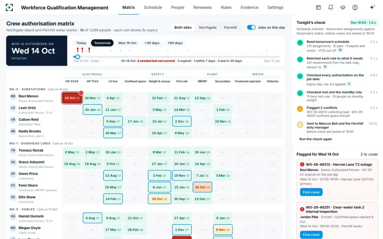Viewport: 383px width, 239px height.
Task: Click Megan Doyle's 6 Nov '26 cell
Action: coord(223,230)
